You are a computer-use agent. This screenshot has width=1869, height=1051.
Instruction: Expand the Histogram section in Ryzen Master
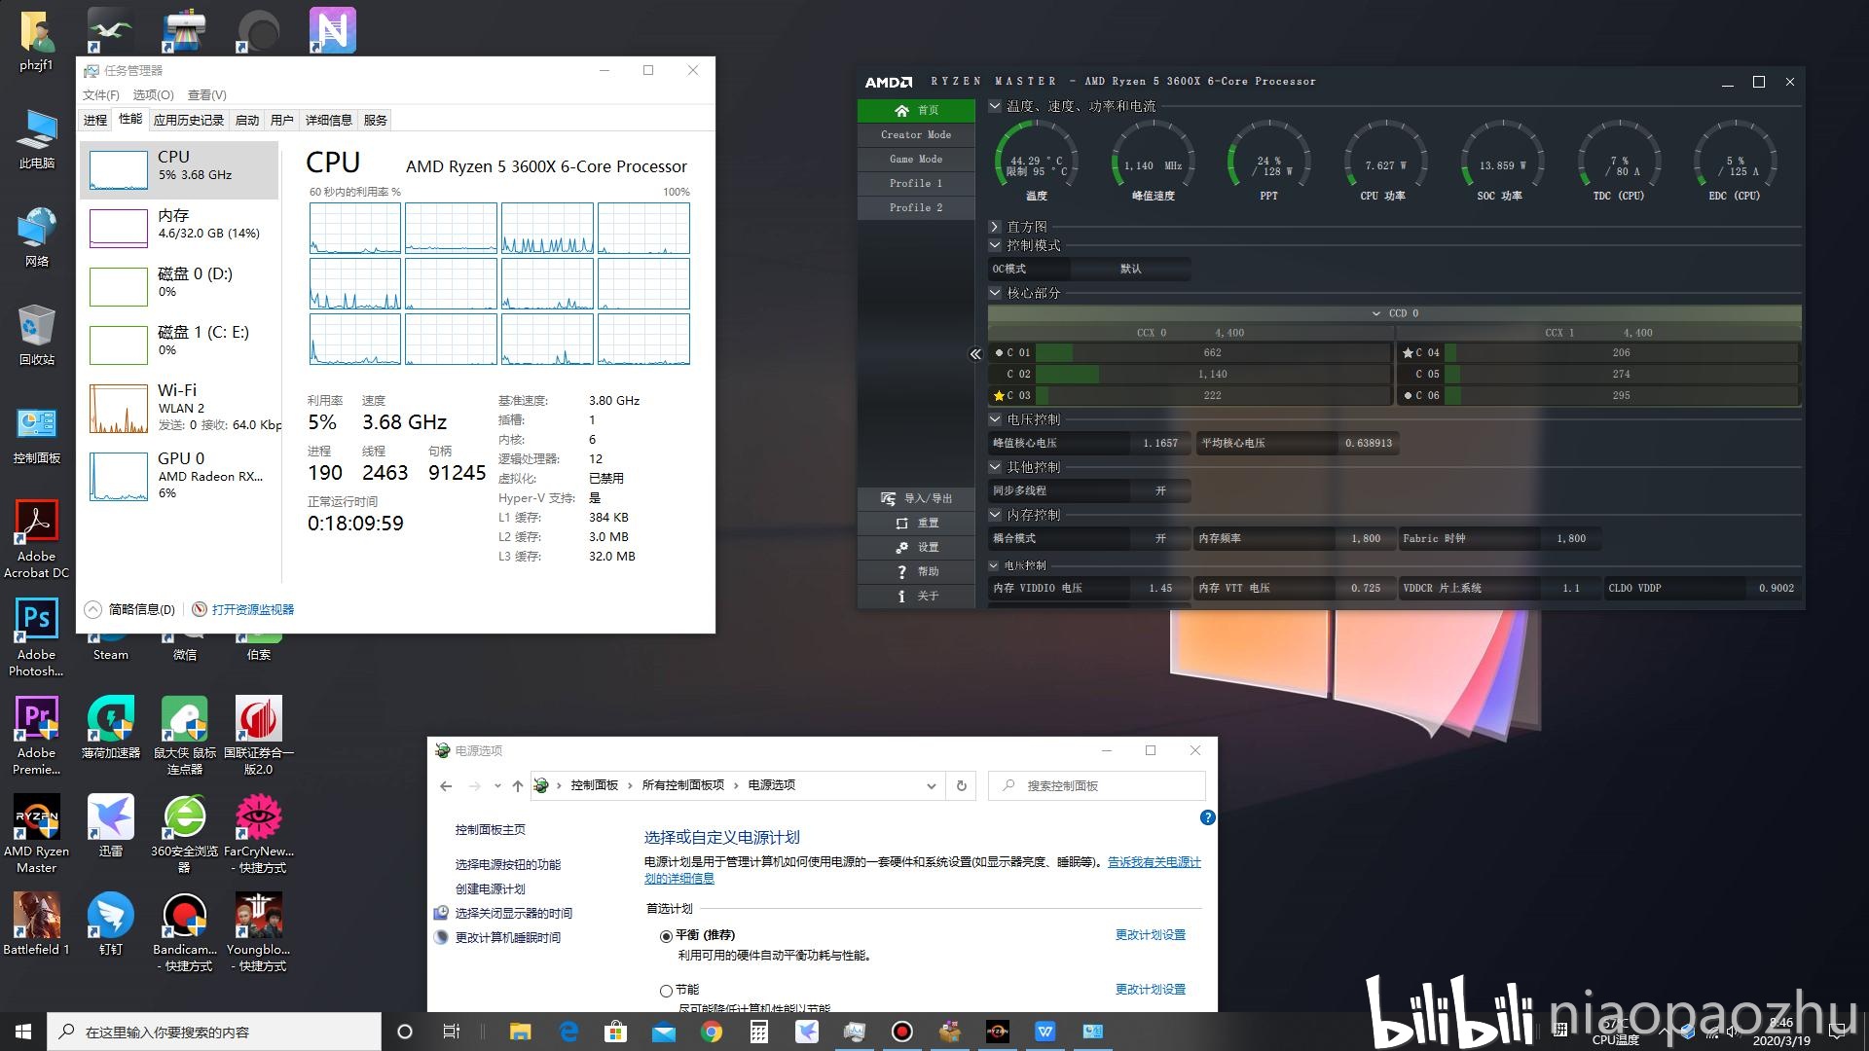995,227
